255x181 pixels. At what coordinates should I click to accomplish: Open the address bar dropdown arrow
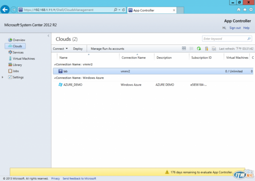click(119, 10)
